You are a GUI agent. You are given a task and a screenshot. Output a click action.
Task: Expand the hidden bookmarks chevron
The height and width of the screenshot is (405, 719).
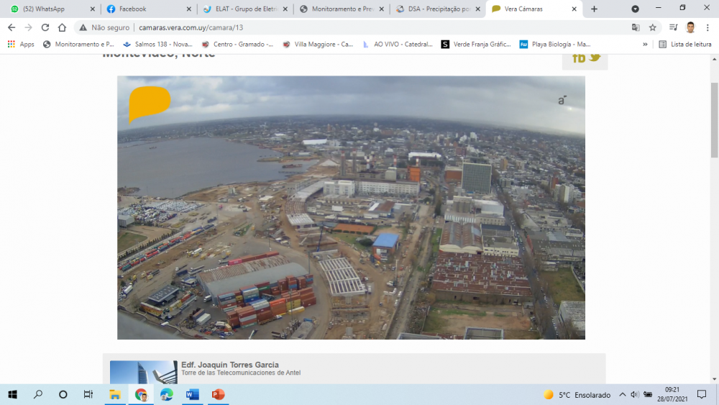[x=644, y=44]
